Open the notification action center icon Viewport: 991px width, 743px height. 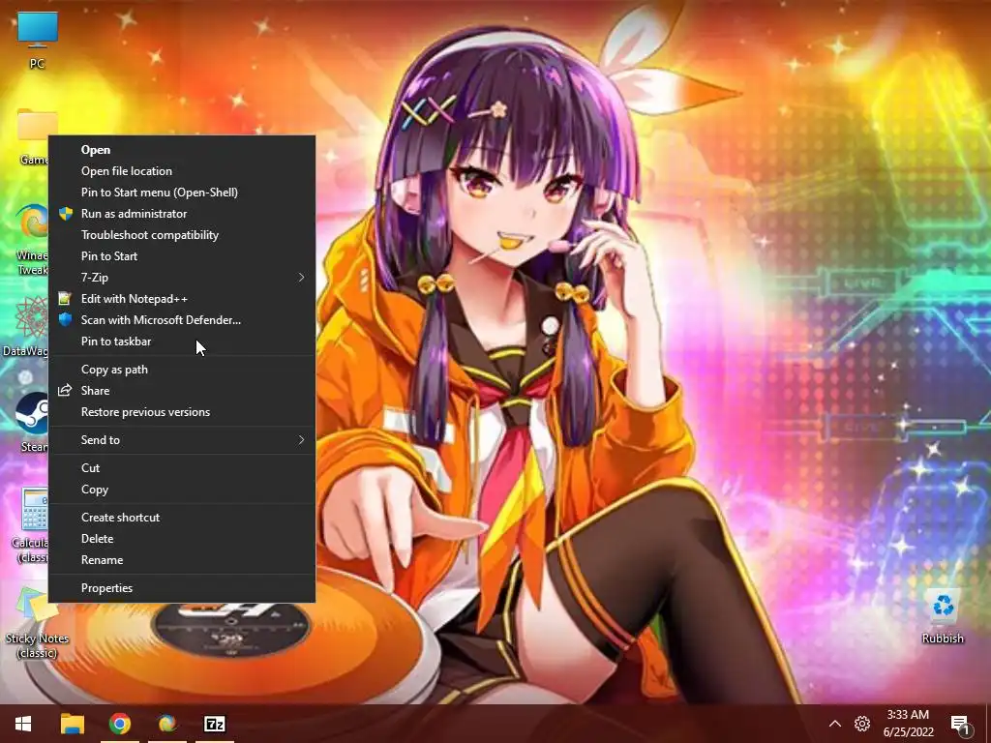(960, 724)
